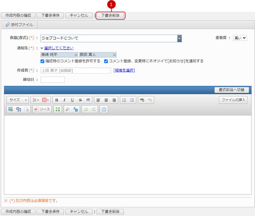Screen dimensions: 255x216
Task: Uncheck コメント登録、変更時にネオツイで通知する
Action: (x=106, y=61)
